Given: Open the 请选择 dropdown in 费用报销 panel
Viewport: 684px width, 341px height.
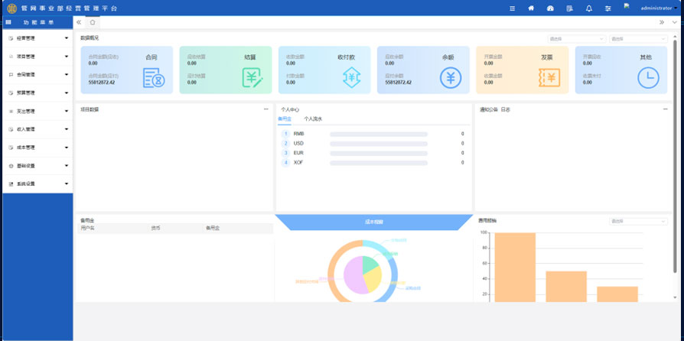Looking at the screenshot, I should pos(637,222).
